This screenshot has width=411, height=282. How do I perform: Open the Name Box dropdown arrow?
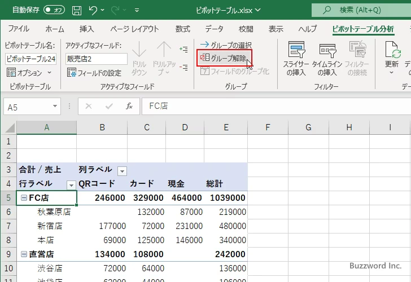(55, 106)
